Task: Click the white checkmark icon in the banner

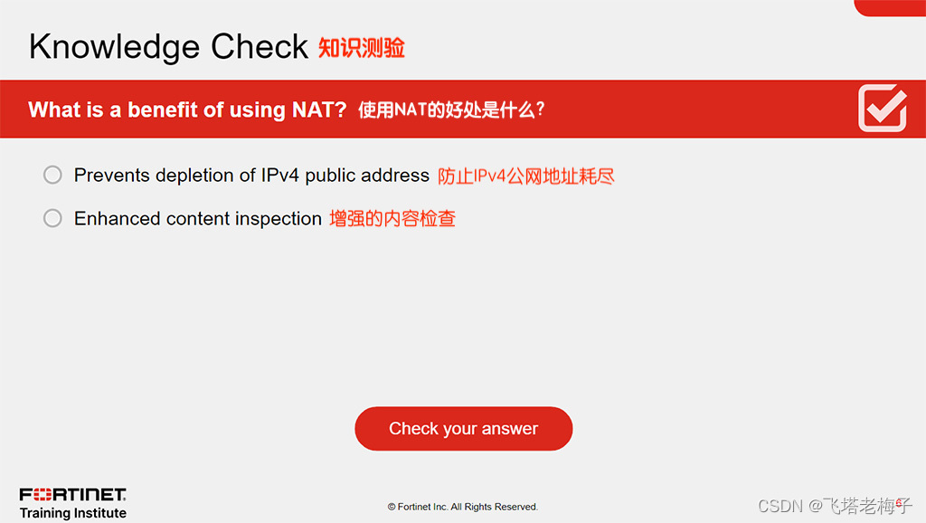Action: (883, 109)
